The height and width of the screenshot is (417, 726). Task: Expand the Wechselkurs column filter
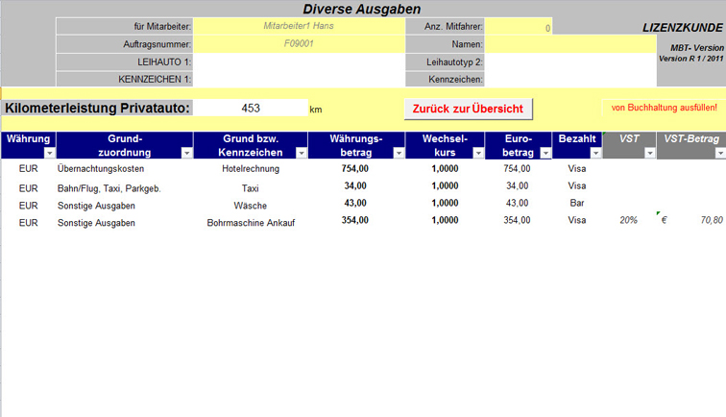click(476, 153)
